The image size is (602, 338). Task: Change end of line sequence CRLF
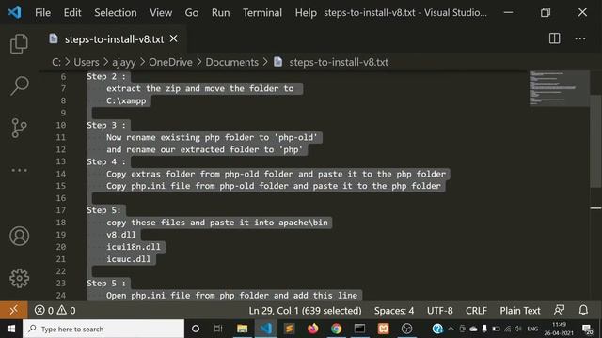click(x=476, y=310)
